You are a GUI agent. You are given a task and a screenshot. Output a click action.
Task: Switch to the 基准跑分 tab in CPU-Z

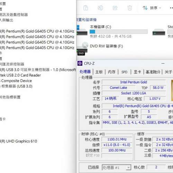pyautogui.click(x=153, y=72)
